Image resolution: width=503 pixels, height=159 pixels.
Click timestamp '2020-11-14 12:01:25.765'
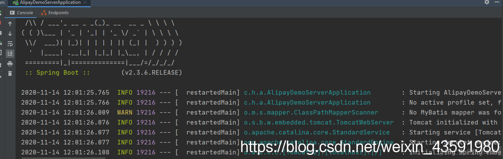pyautogui.click(x=65, y=92)
